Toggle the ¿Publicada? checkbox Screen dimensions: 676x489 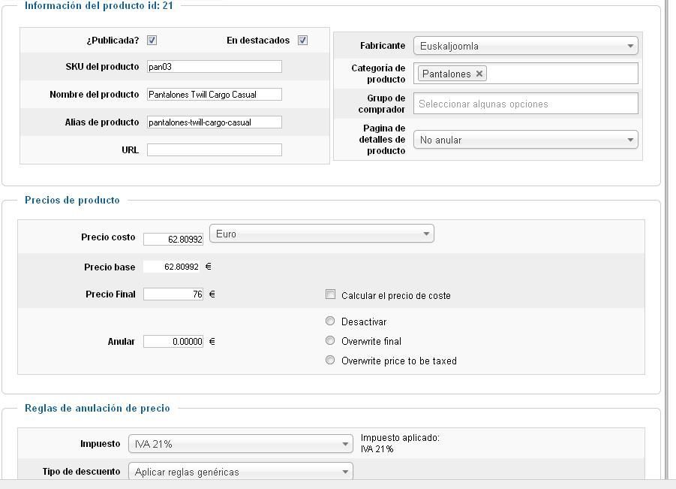pos(152,40)
